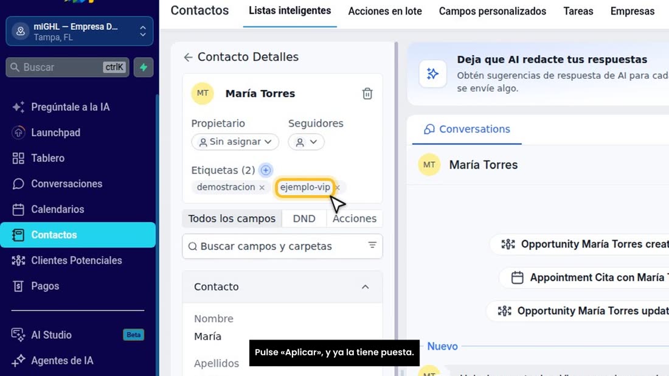The image size is (669, 376).
Task: Click the Agentes de IA sparkle icon
Action: coord(18,361)
